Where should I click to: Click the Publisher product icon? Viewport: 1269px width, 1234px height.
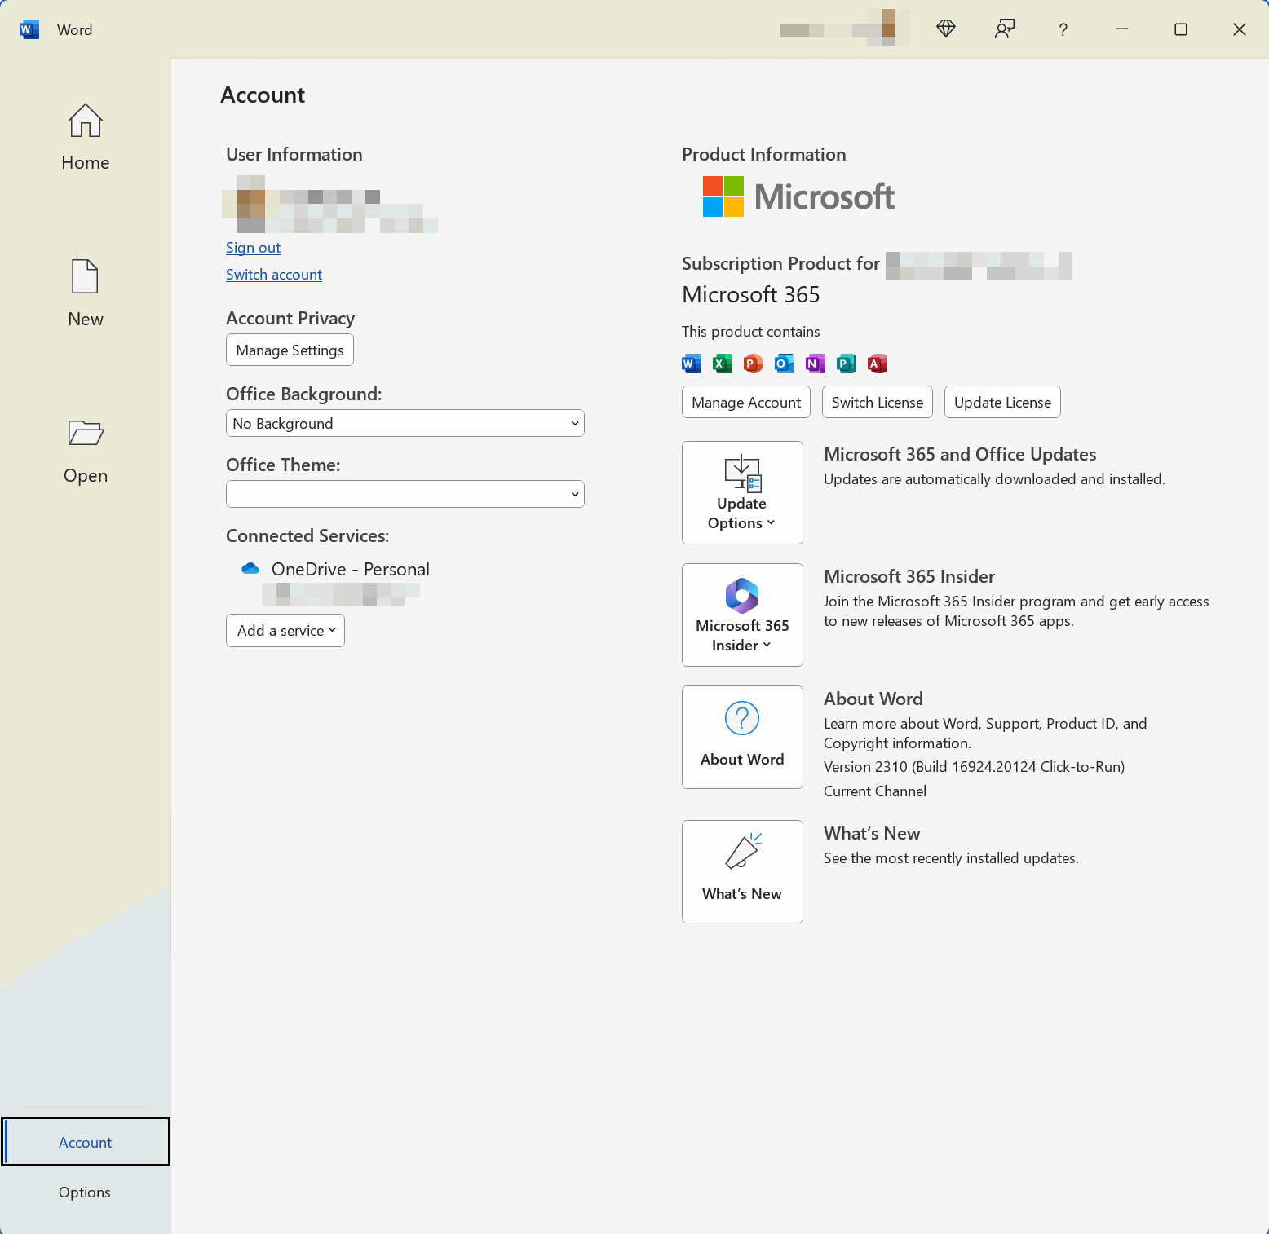tap(847, 364)
